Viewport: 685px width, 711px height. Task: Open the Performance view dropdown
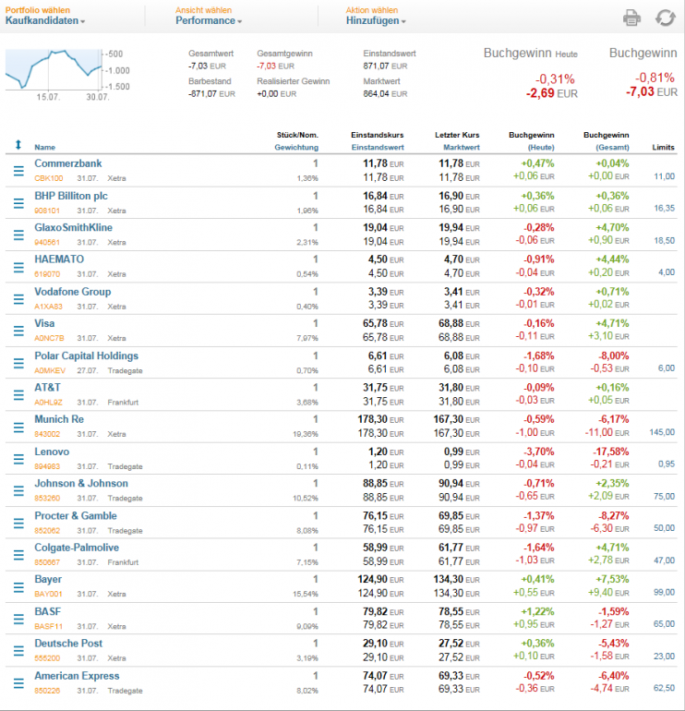click(x=209, y=20)
